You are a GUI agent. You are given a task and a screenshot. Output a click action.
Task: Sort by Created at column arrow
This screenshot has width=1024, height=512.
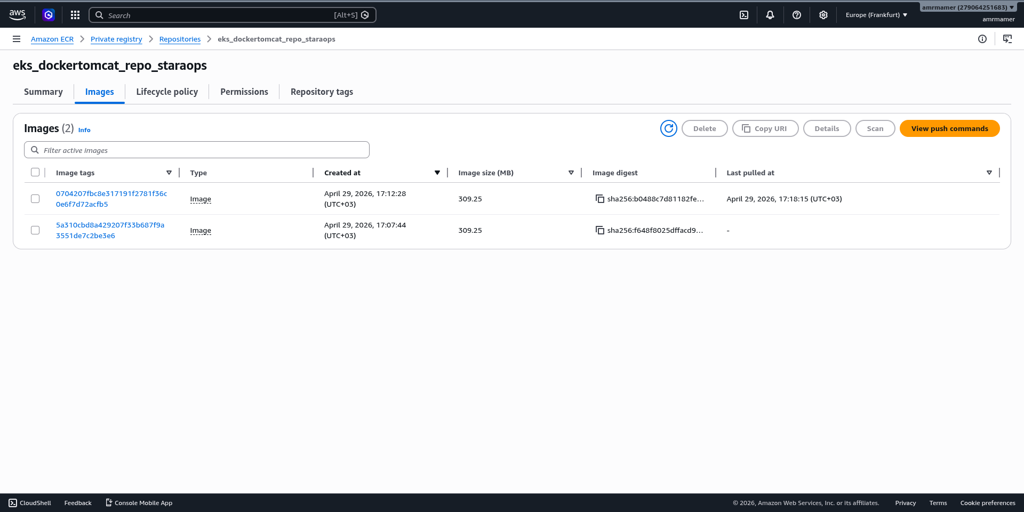(437, 173)
